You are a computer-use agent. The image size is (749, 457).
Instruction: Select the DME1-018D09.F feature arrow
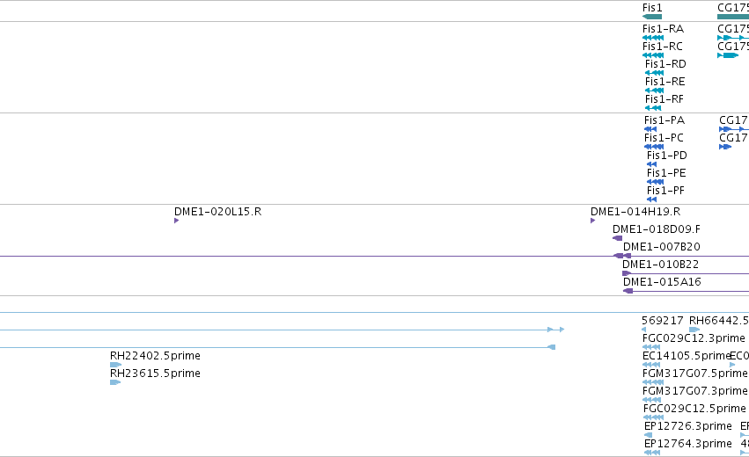[x=618, y=238]
